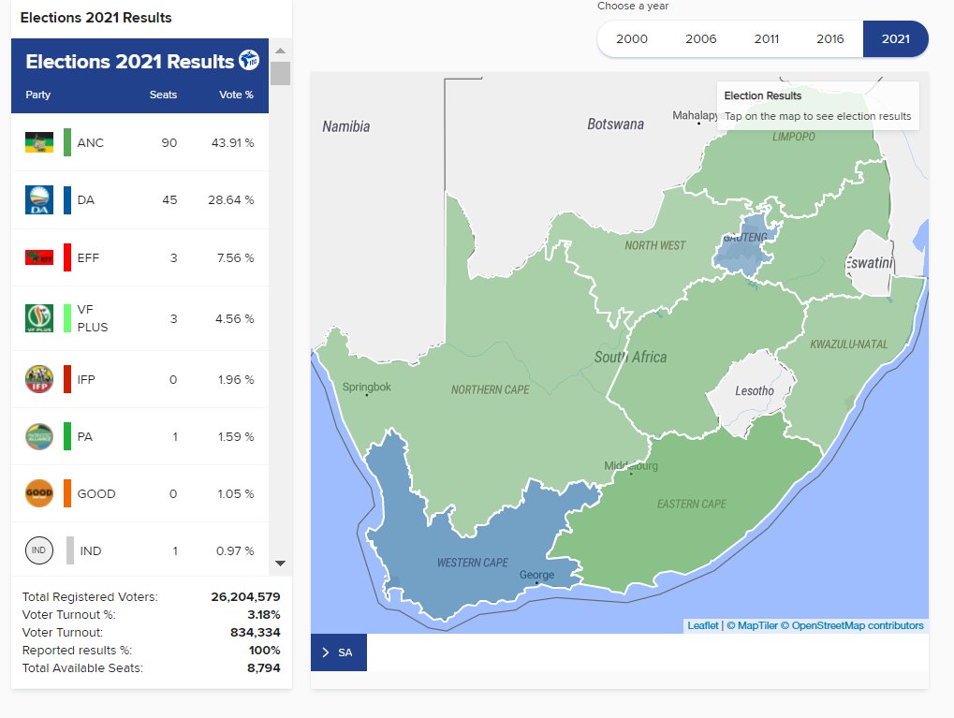Click the Lesotho label on map

pyautogui.click(x=755, y=390)
